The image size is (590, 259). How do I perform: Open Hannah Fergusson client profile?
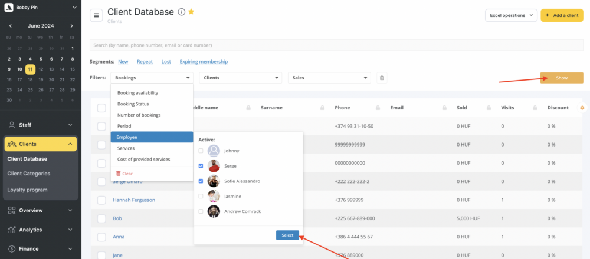click(134, 200)
